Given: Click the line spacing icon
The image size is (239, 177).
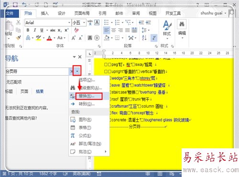Looking at the screenshot, I should (144, 30).
